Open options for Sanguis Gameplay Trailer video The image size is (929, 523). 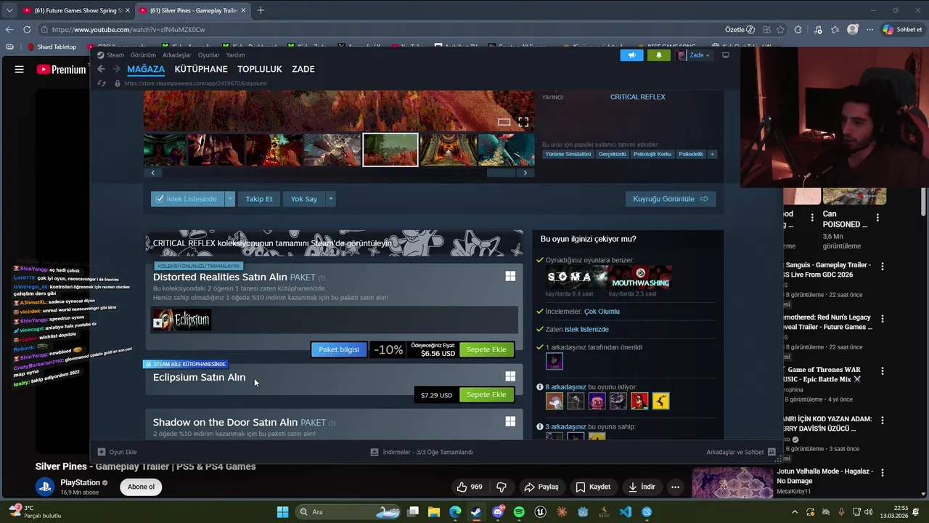point(882,266)
